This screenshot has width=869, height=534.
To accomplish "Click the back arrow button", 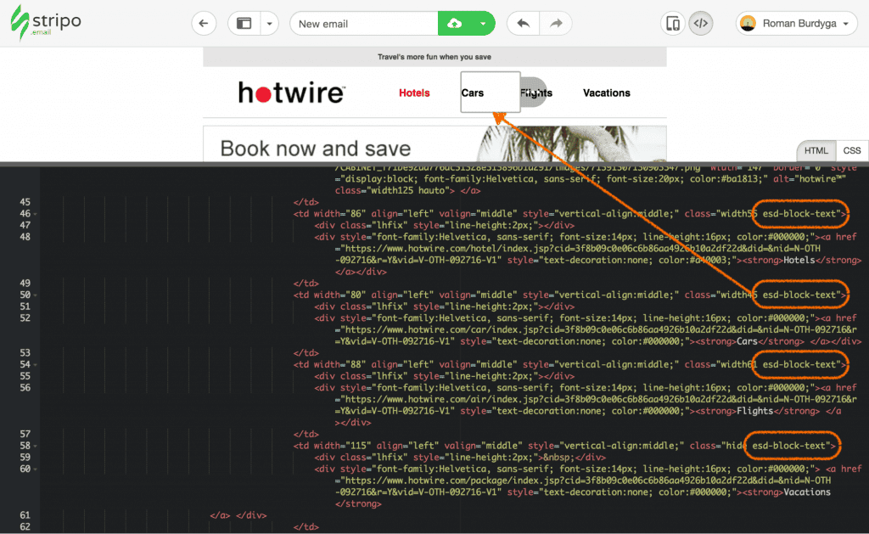I will click(x=204, y=24).
